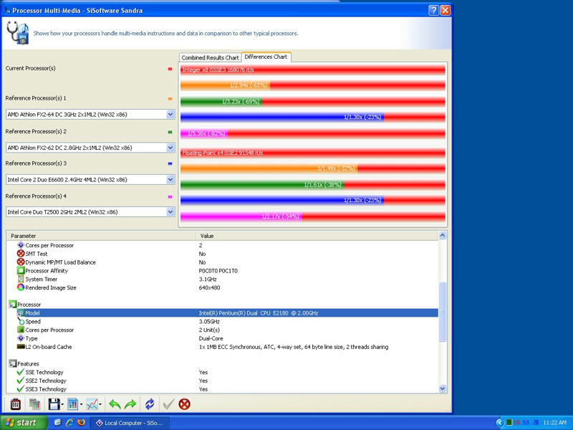Click the list scrollbar down arrow
Image resolution: width=573 pixels, height=430 pixels.
[x=442, y=388]
